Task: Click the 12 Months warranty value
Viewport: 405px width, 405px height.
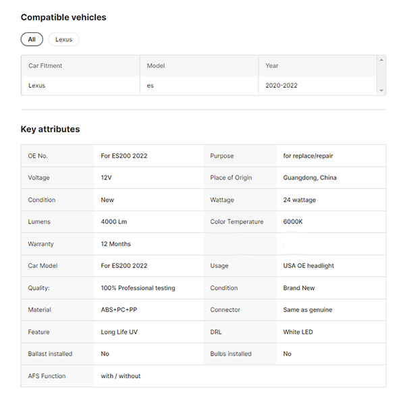Action: (116, 244)
